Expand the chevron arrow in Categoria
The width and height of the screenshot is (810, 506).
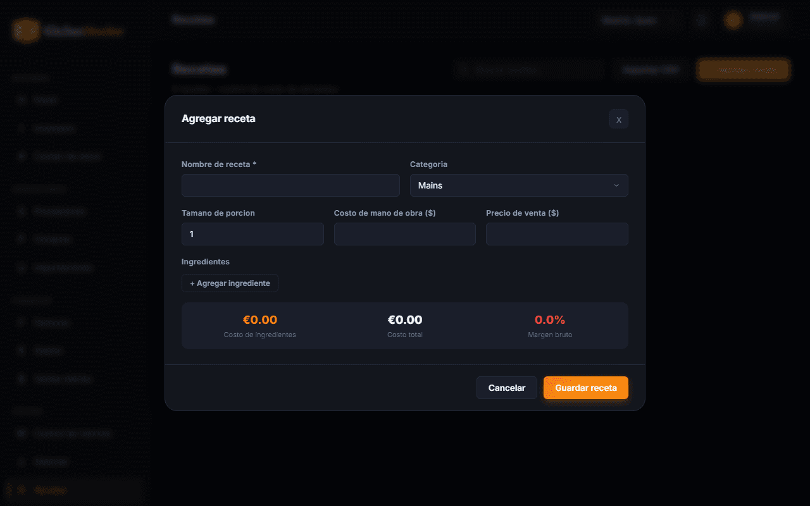[616, 185]
